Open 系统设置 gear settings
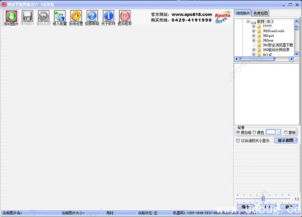Image resolution: width=302 pixels, height=217 pixels. tap(75, 16)
